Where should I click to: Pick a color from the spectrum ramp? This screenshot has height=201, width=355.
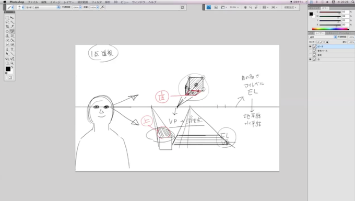click(x=330, y=29)
